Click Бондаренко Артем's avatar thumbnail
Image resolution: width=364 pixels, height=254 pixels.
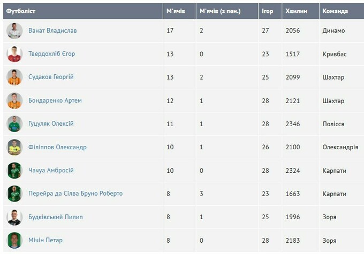14,101
